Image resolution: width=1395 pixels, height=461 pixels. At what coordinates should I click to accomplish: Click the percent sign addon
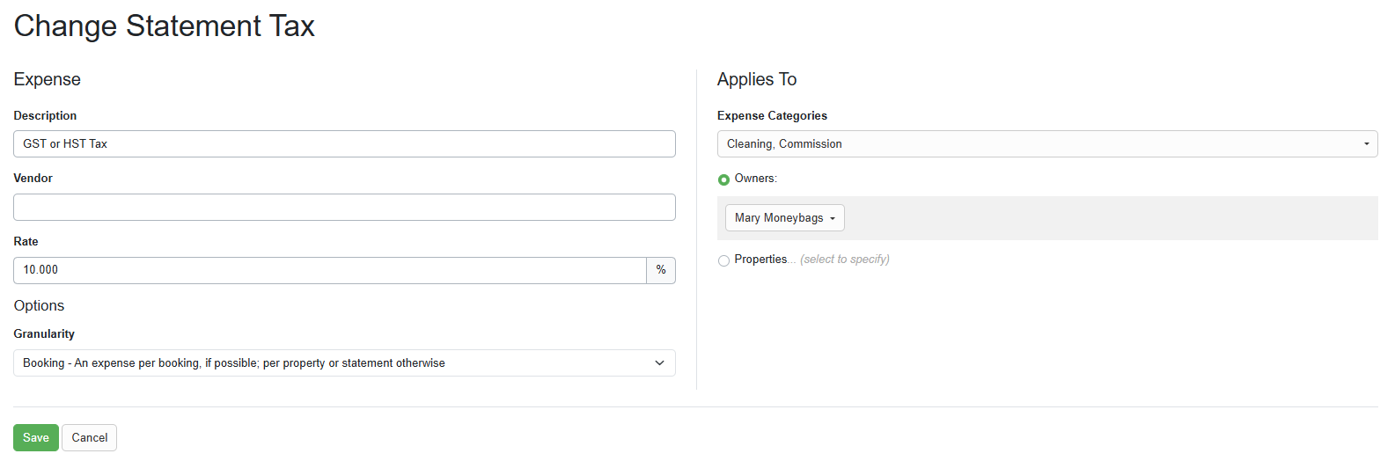tap(661, 270)
